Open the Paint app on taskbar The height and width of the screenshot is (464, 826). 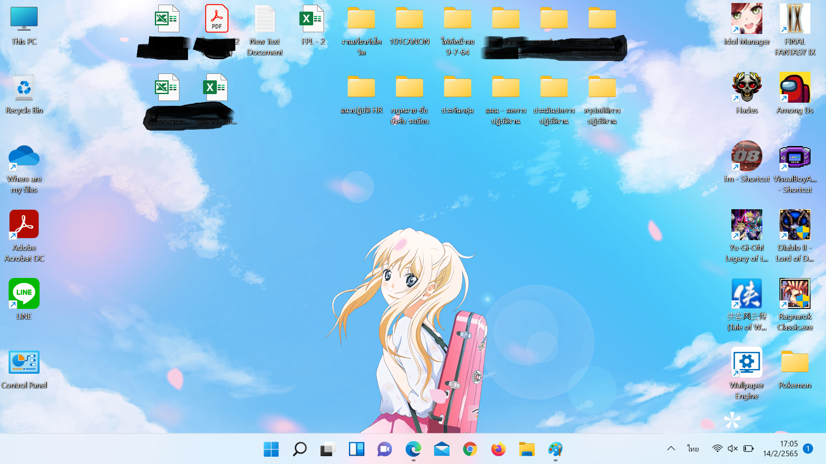click(555, 449)
